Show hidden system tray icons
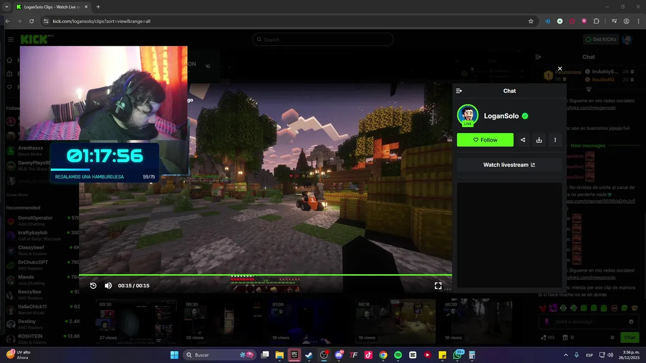Screen dimensions: 646x363 [565, 355]
